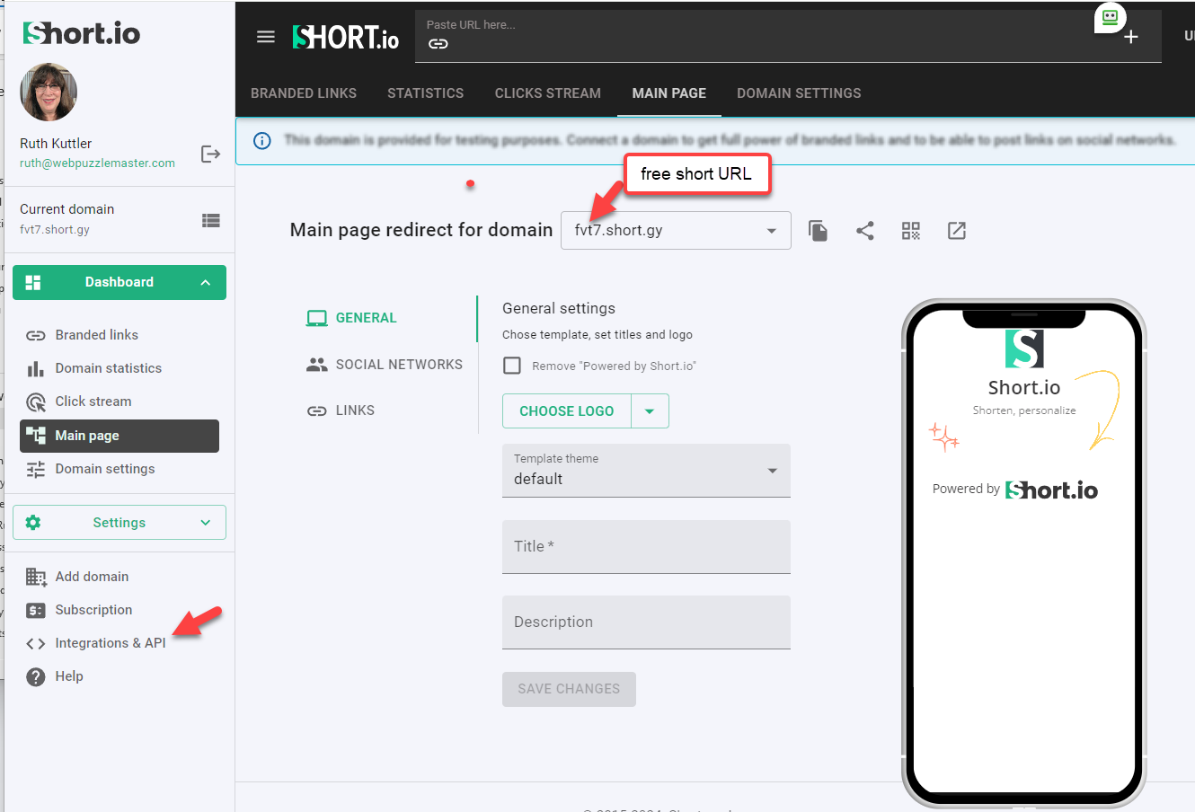Switch to the Branded Links tab
The width and height of the screenshot is (1195, 812).
click(304, 93)
